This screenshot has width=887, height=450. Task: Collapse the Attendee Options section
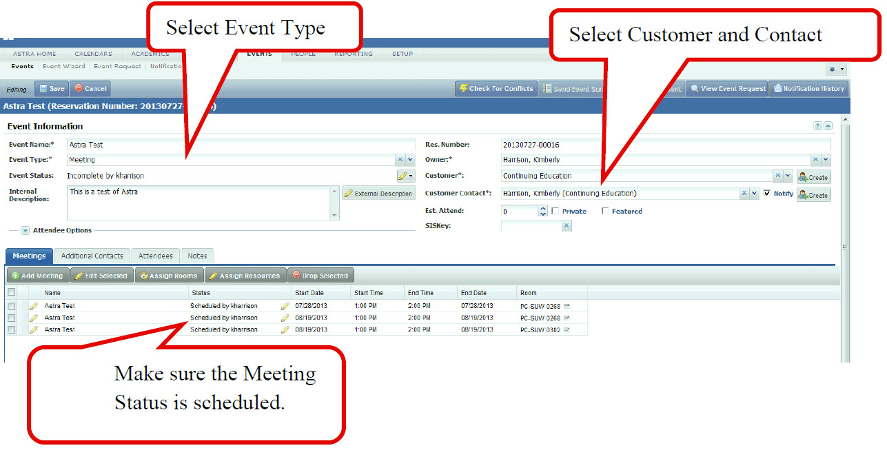coord(25,231)
